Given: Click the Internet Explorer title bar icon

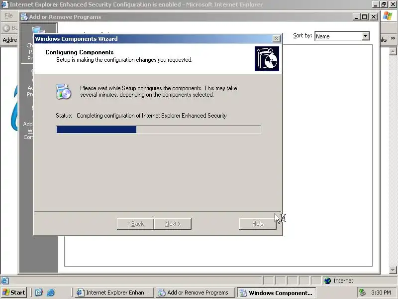Looking at the screenshot, I should click(4, 4).
